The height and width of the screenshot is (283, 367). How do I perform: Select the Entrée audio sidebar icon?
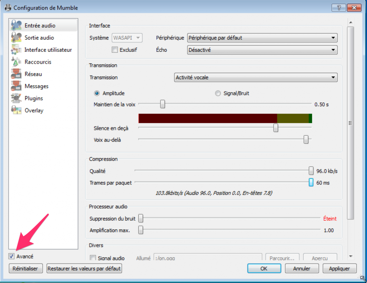[x=16, y=25]
